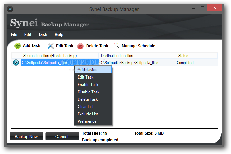
Task: Click the Destination Location column header
Action: (x=137, y=56)
